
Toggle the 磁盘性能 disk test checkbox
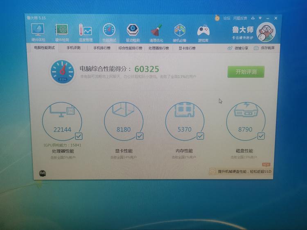tap(261, 136)
